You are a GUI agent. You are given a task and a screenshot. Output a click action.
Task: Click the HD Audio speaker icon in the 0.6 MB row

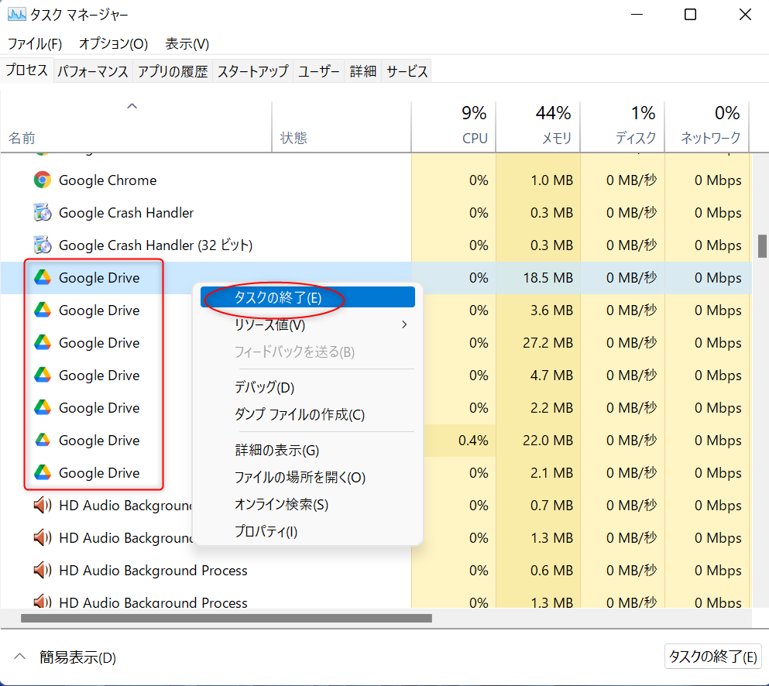pyautogui.click(x=43, y=571)
